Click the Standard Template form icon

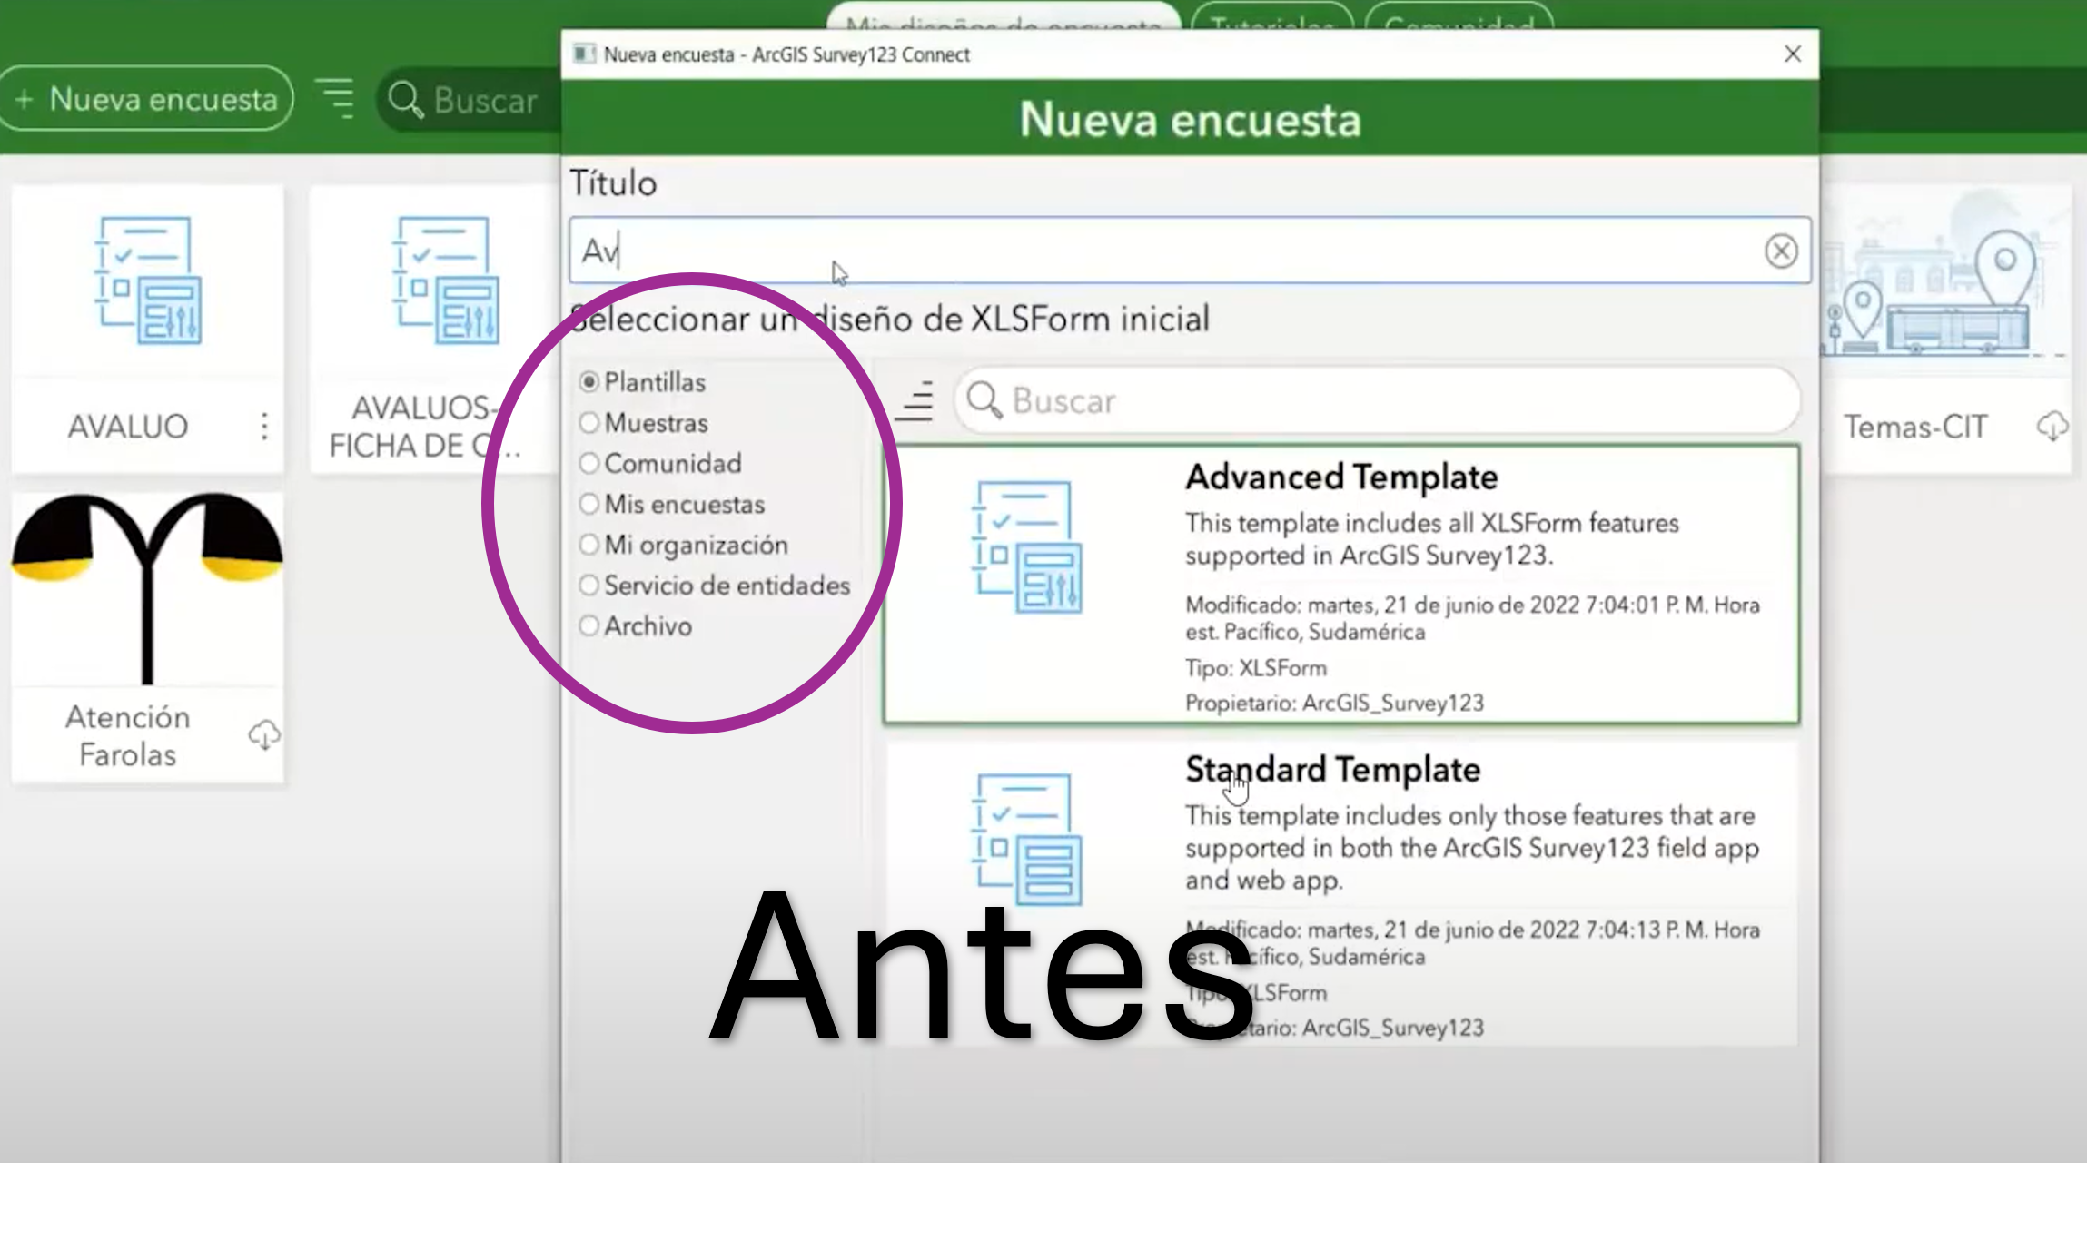coord(1026,840)
